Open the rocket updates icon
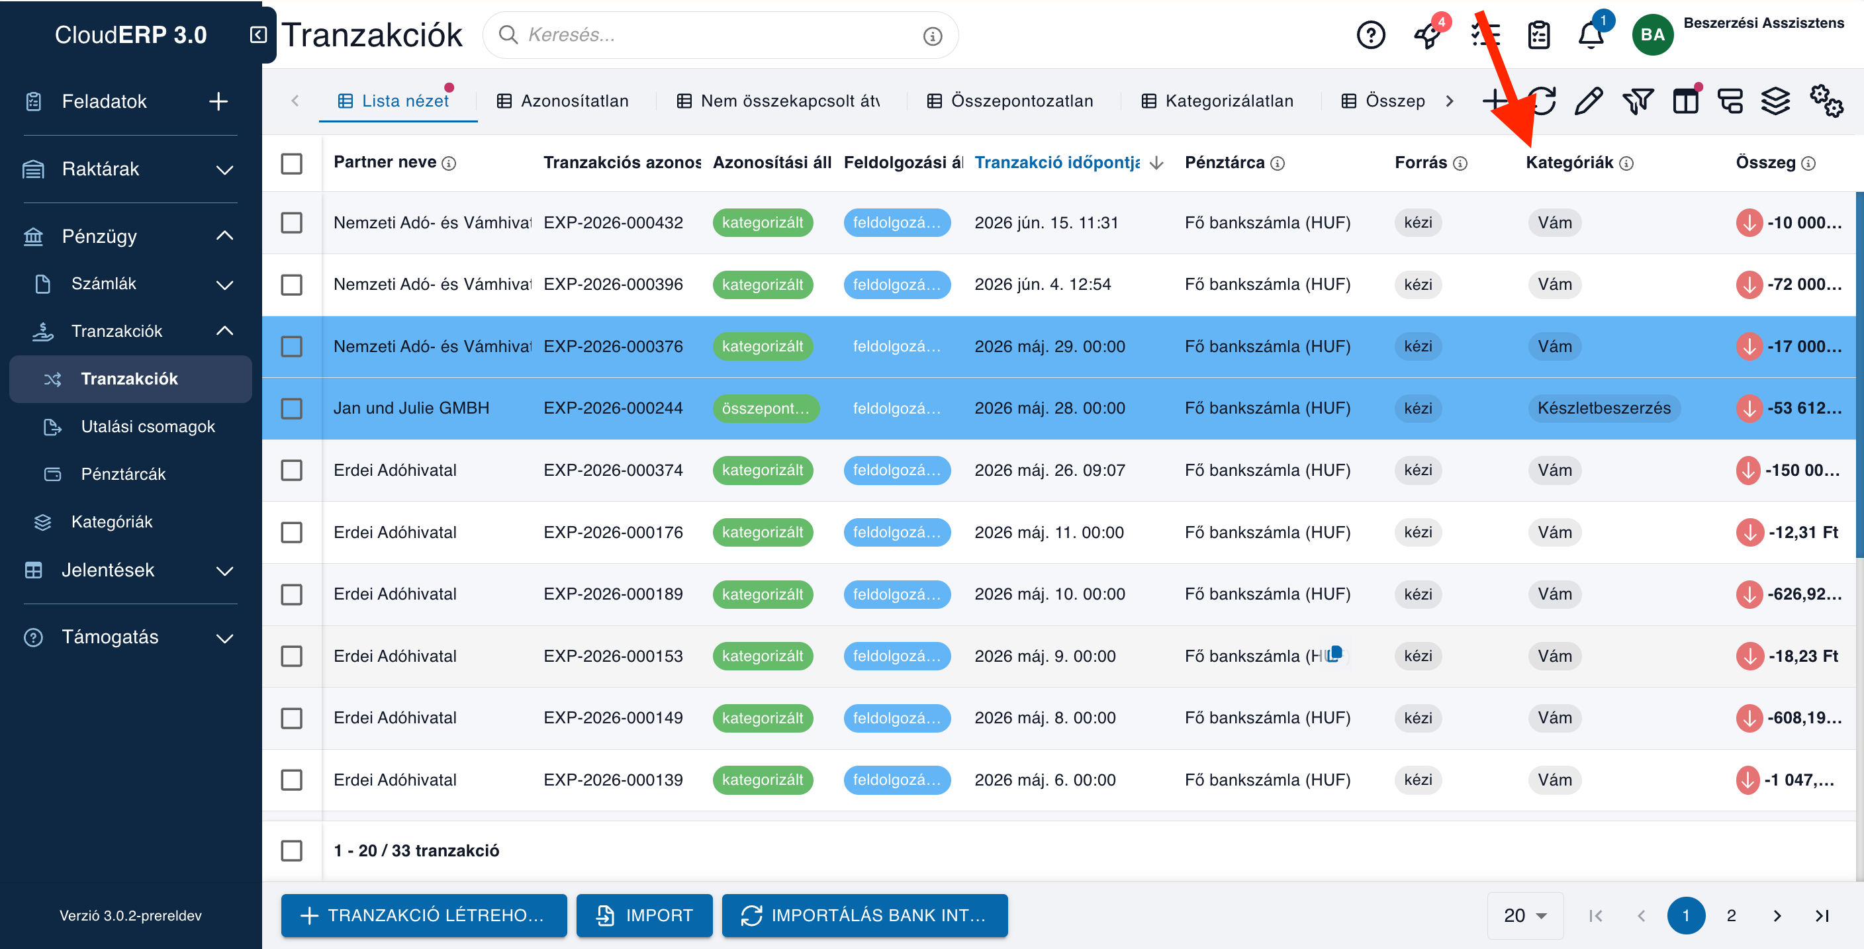The height and width of the screenshot is (949, 1864). 1428,34
